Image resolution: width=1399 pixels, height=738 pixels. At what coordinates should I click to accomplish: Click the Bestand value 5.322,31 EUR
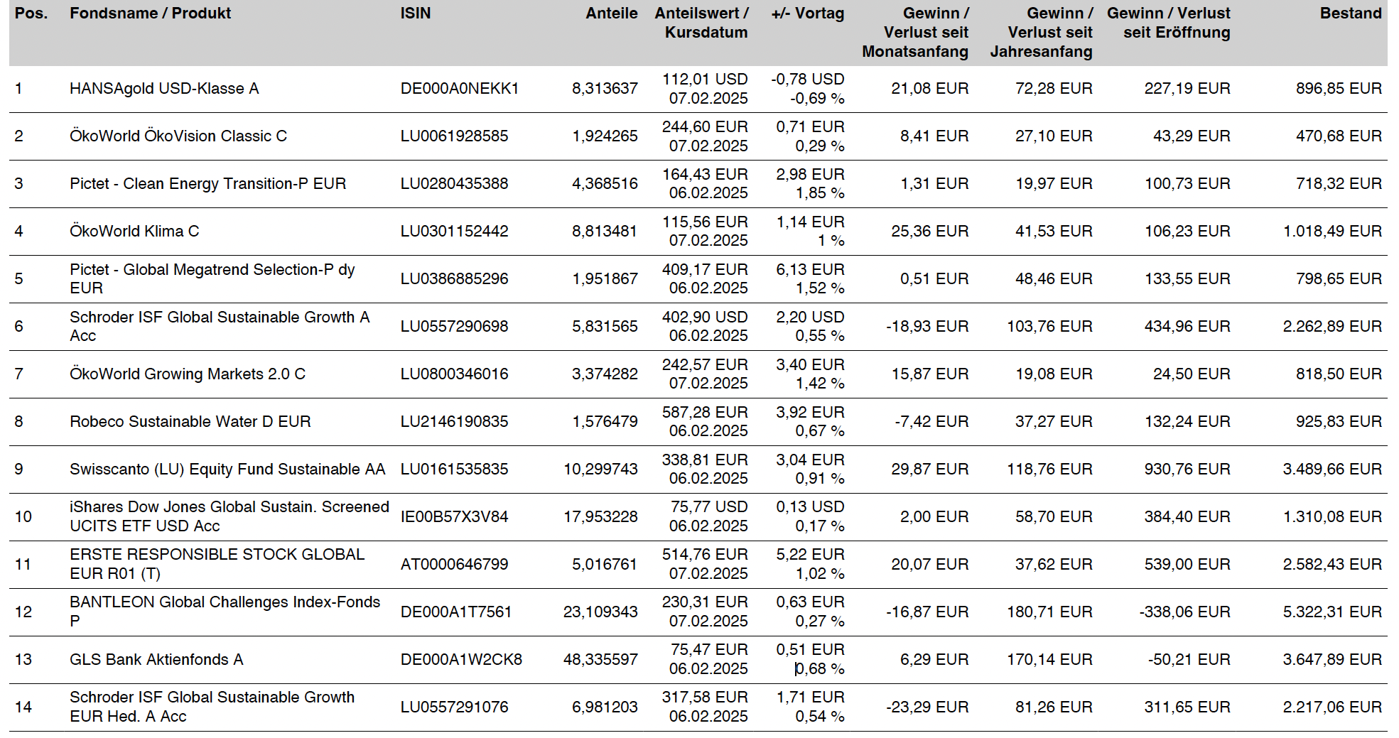pyautogui.click(x=1332, y=612)
